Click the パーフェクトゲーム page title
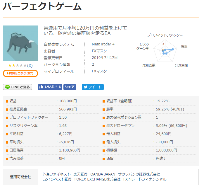This screenshot has height=189, width=204. [x=42, y=7]
